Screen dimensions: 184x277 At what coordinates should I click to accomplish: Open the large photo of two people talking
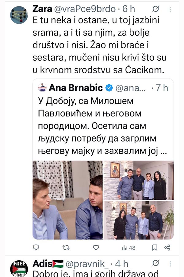pyautogui.click(x=67, y=200)
